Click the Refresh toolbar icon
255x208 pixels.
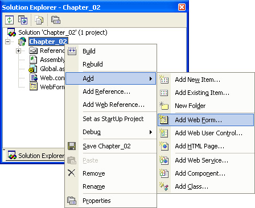(10, 20)
